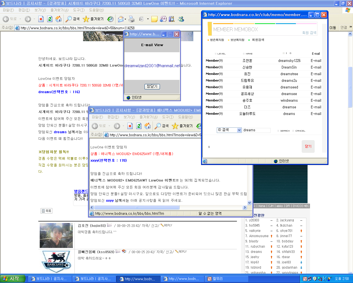Switch to first 보드나라 공지사항 taskbar item
The image size is (353, 283).
click(x=50, y=279)
